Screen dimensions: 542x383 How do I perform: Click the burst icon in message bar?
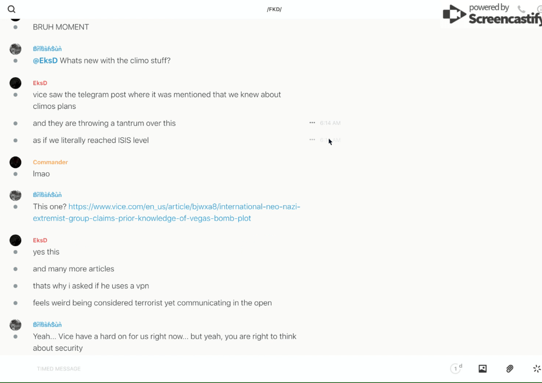[x=537, y=369]
